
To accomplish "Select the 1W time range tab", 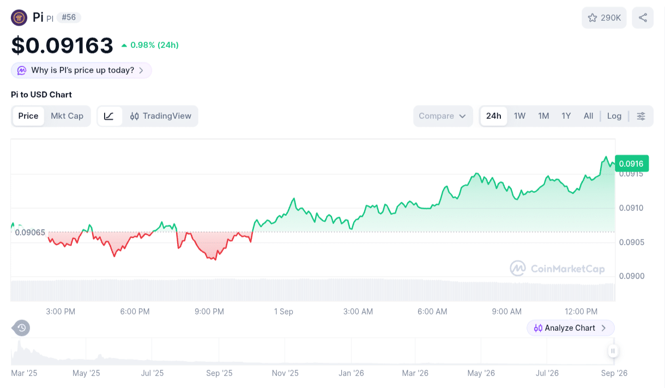I will tap(519, 116).
